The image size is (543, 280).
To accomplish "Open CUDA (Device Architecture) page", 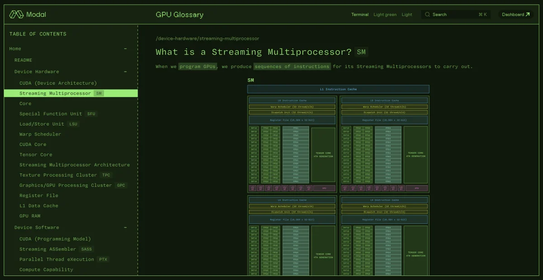I will [58, 83].
